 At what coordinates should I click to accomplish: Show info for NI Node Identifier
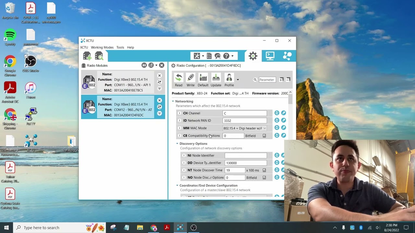[184, 156]
